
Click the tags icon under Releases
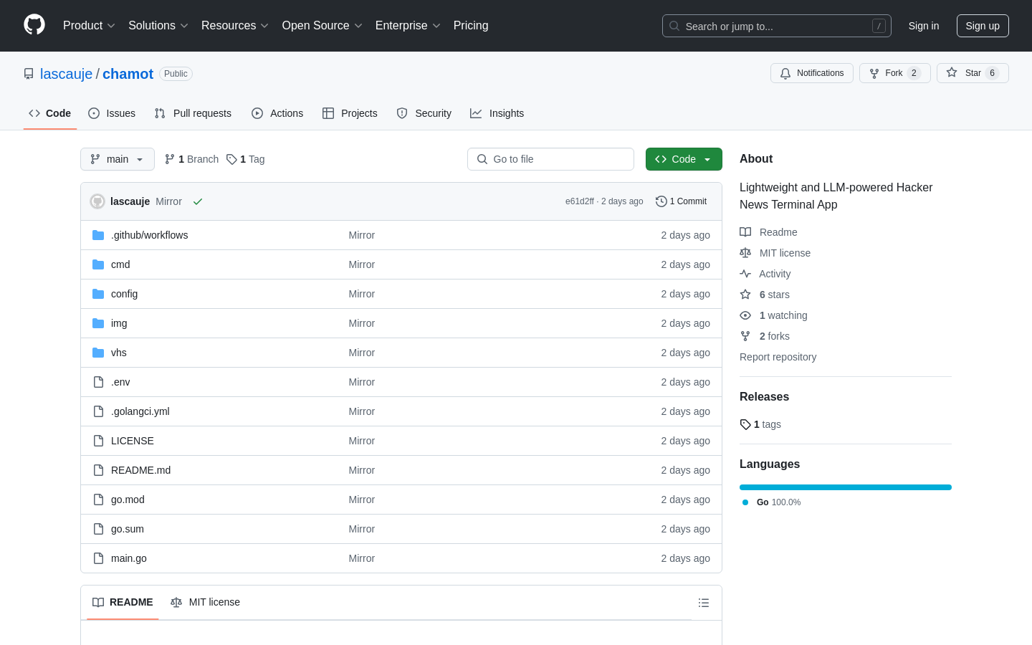(745, 424)
